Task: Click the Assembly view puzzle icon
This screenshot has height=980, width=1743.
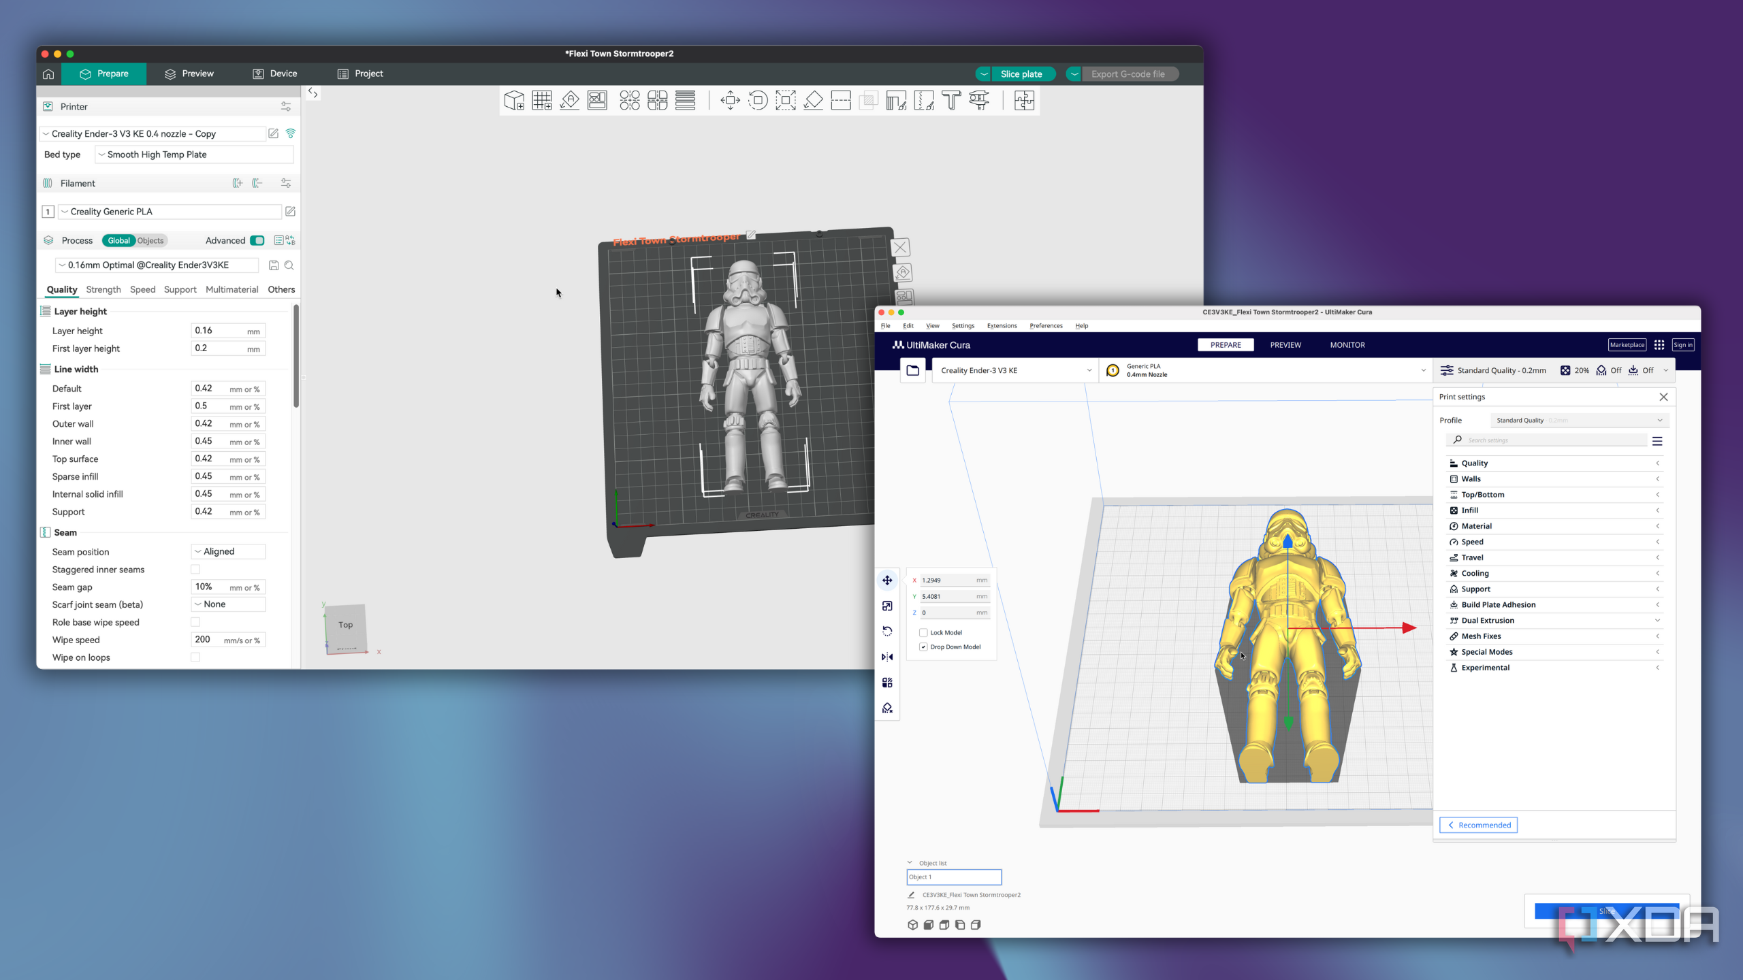Action: pyautogui.click(x=1024, y=101)
